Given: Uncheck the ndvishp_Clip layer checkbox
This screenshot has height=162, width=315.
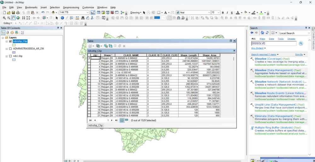Looking at the screenshot, I should point(10,41).
